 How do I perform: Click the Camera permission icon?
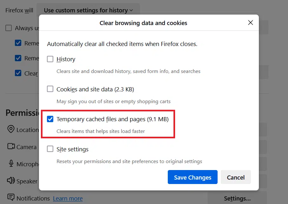(11, 146)
